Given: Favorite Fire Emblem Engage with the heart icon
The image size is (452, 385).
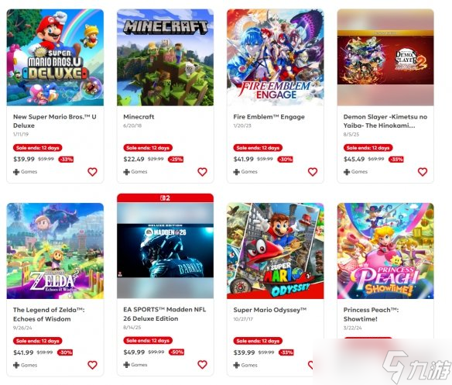Looking at the screenshot, I should click(313, 172).
